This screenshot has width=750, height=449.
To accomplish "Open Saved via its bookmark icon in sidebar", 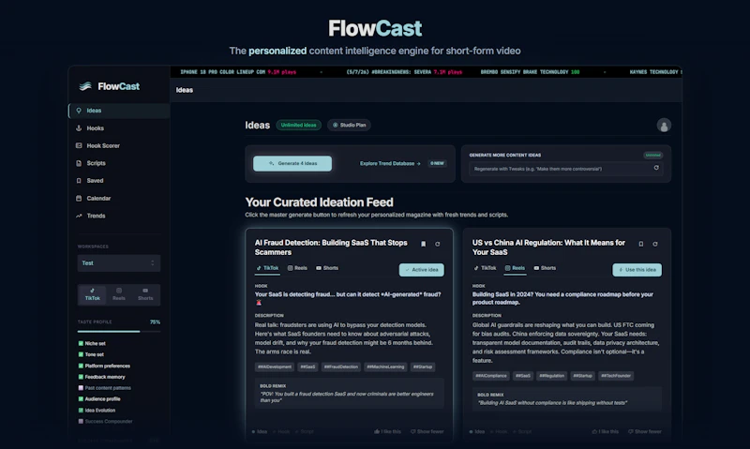I will point(79,181).
